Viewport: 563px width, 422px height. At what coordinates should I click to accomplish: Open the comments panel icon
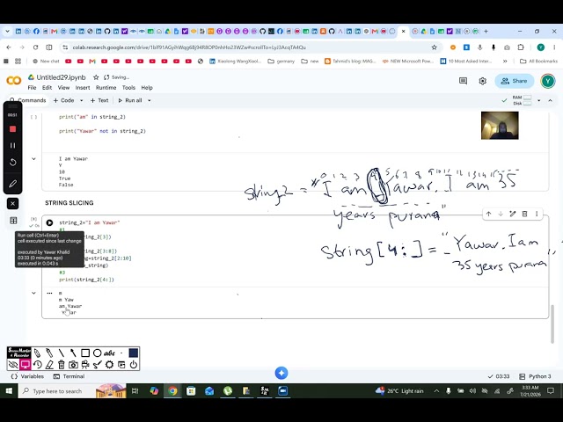pyautogui.click(x=464, y=81)
